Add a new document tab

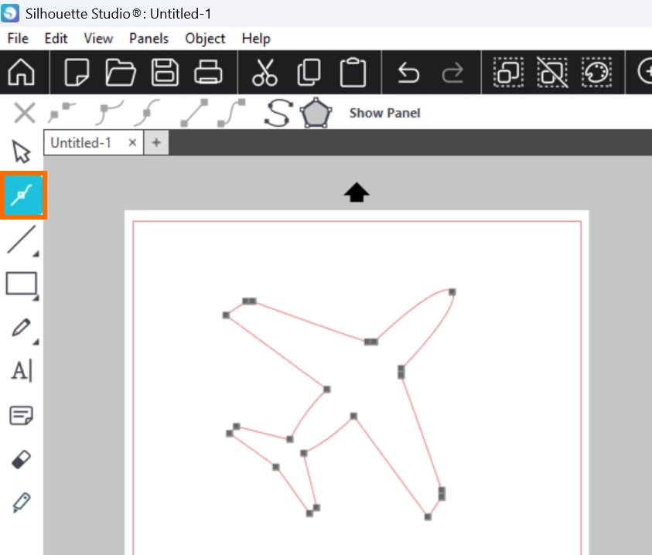155,142
